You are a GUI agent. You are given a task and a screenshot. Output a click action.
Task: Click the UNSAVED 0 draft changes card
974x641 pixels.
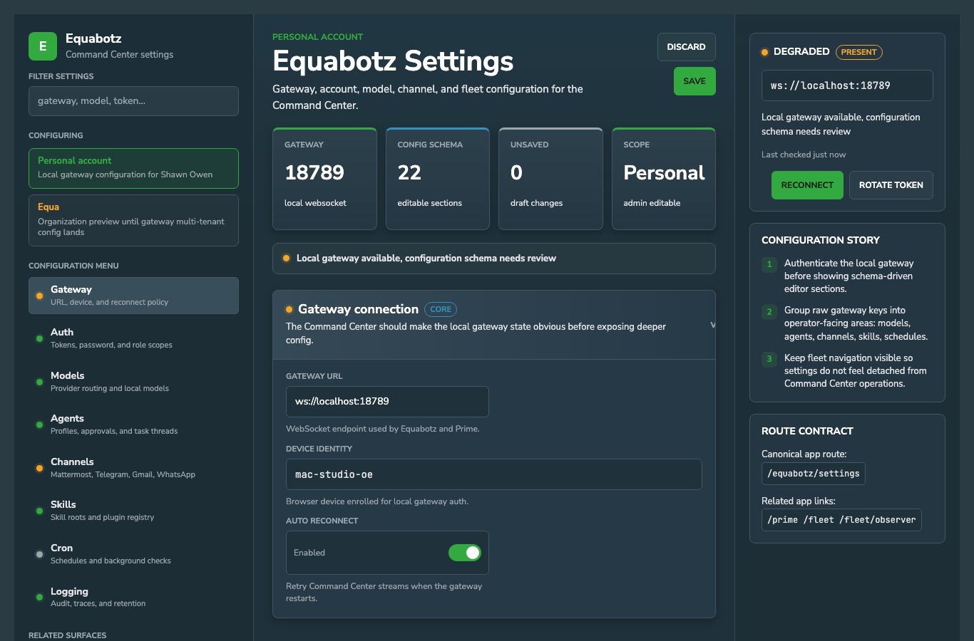tap(550, 179)
